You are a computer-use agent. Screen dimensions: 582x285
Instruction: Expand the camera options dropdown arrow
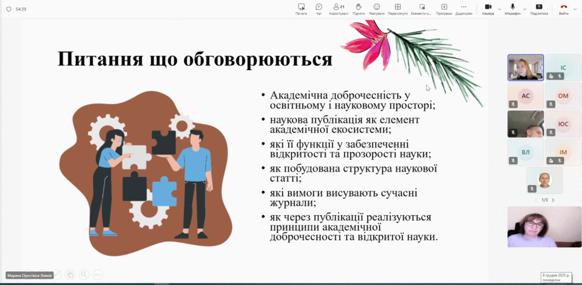click(x=499, y=9)
